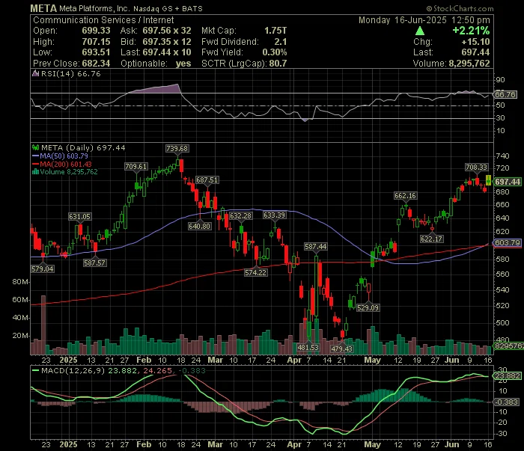This screenshot has height=451, width=524.
Task: Click the 587.57 price label
Action: pyautogui.click(x=95, y=263)
